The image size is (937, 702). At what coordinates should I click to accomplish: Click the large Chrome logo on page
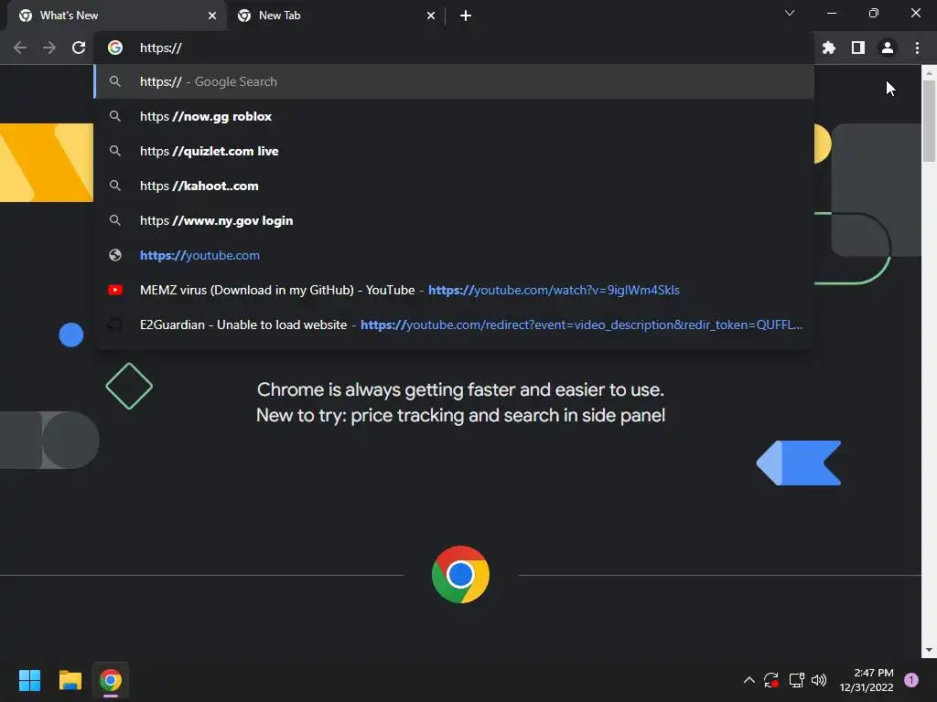click(x=460, y=574)
